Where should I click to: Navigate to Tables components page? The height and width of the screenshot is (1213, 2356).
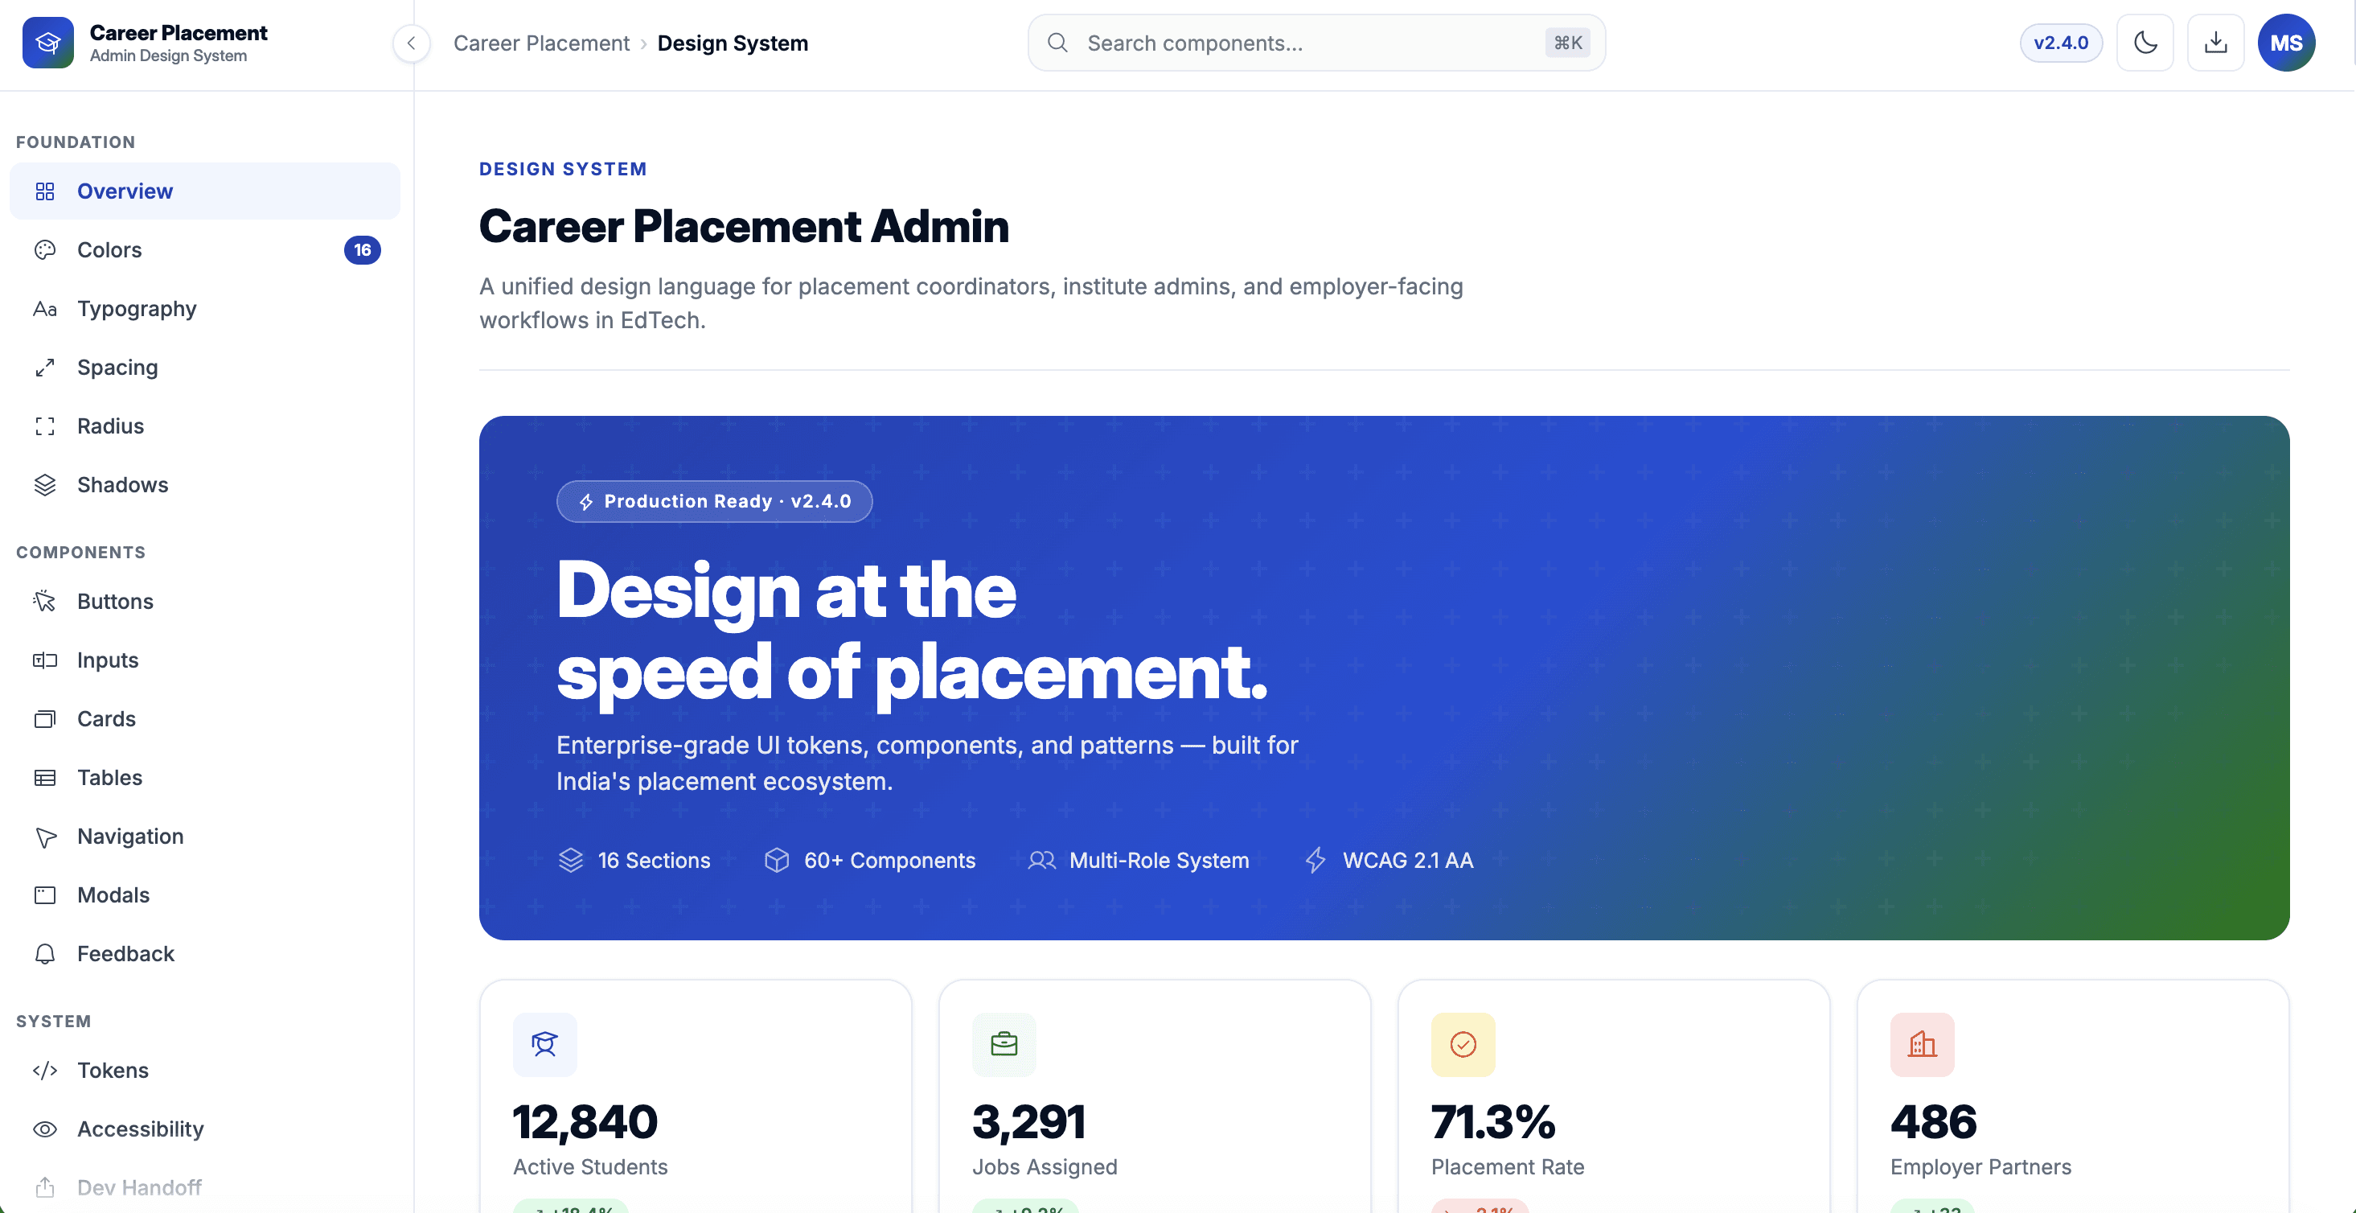click(x=205, y=777)
